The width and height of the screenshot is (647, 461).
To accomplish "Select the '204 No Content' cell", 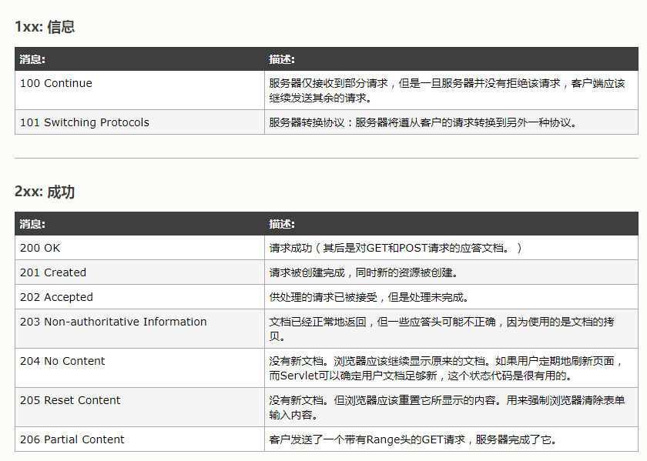I will point(139,368).
